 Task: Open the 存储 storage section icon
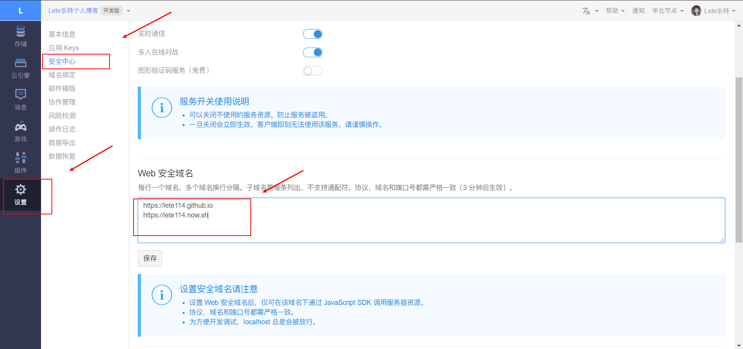coord(21,32)
